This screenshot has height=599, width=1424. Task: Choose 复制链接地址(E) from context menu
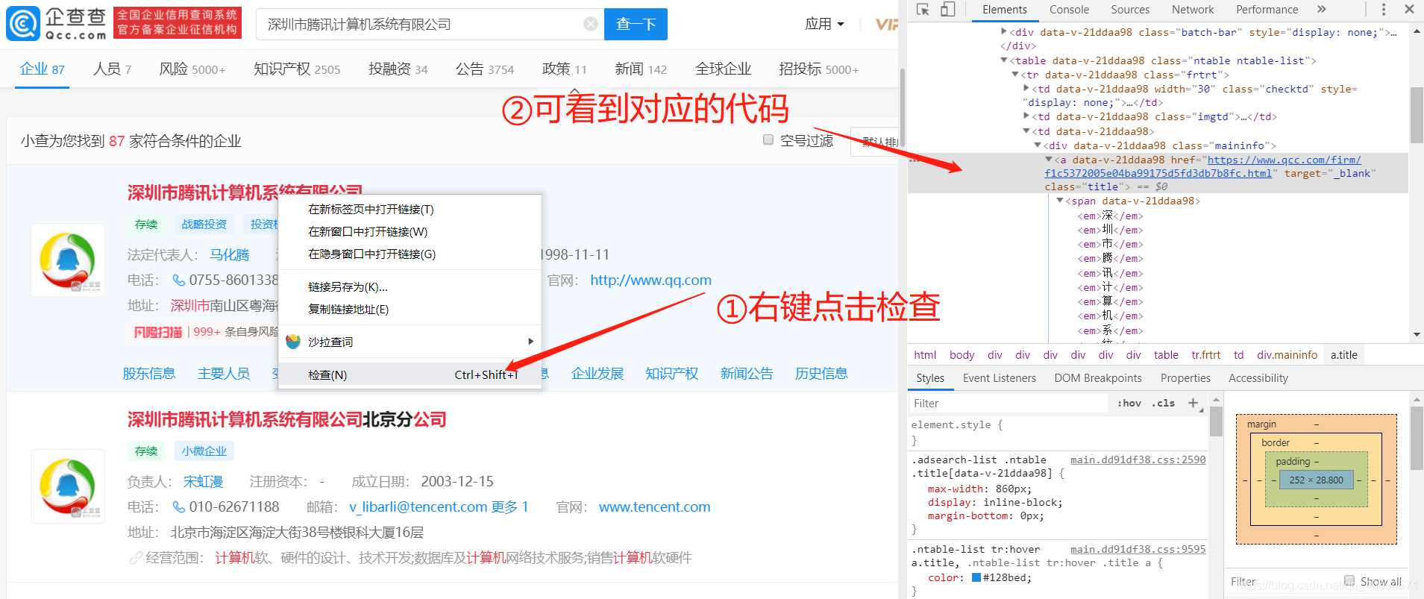click(410, 310)
